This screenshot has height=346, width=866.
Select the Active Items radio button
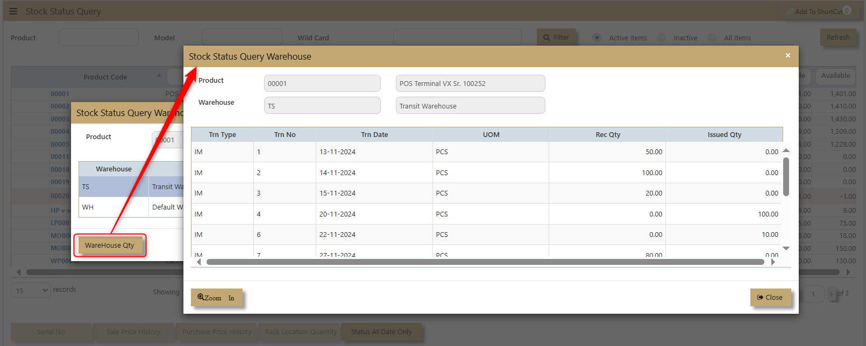(597, 38)
